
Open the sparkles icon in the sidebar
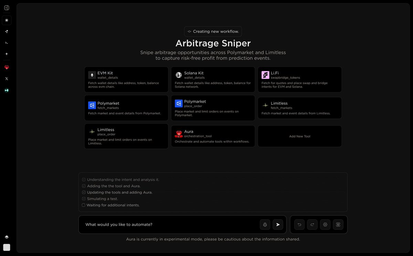click(7, 31)
